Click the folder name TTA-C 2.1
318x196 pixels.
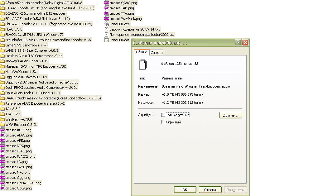(x=13, y=114)
